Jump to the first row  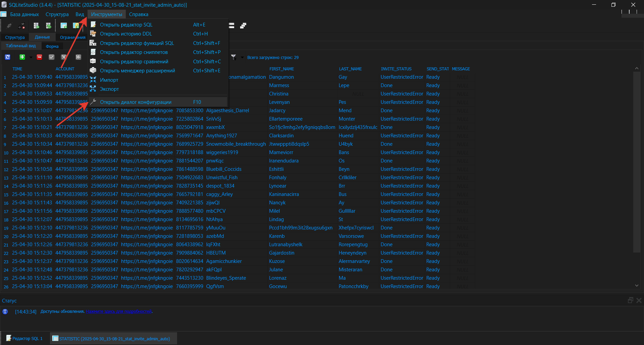78,57
